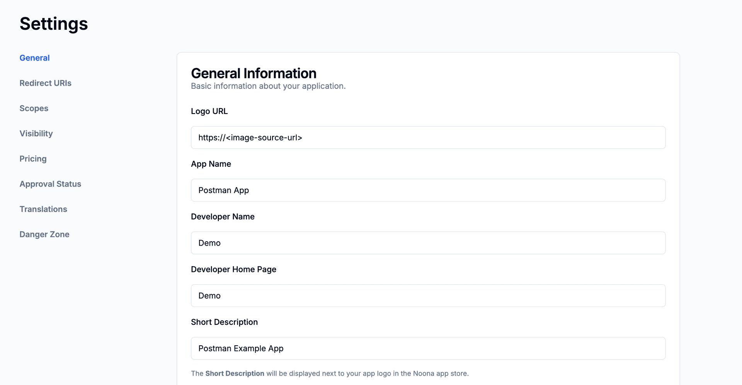The image size is (742, 385).
Task: Click the App Name field label
Action: point(211,164)
